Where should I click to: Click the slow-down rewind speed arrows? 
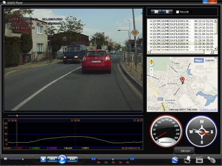click(x=93, y=159)
